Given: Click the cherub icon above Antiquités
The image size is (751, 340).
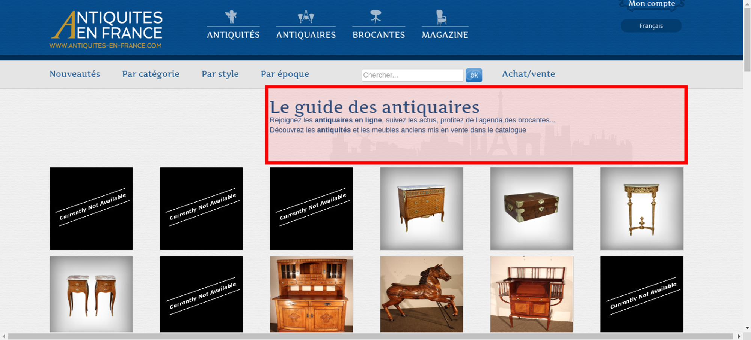Looking at the screenshot, I should (x=231, y=17).
